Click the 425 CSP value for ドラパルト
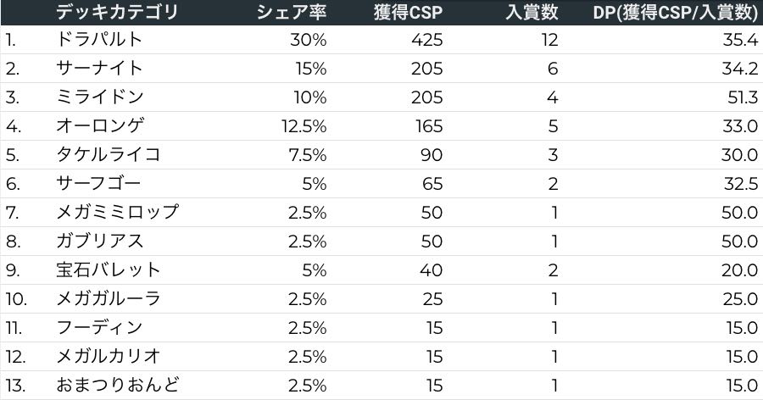Image resolution: width=763 pixels, height=400 pixels. point(428,39)
